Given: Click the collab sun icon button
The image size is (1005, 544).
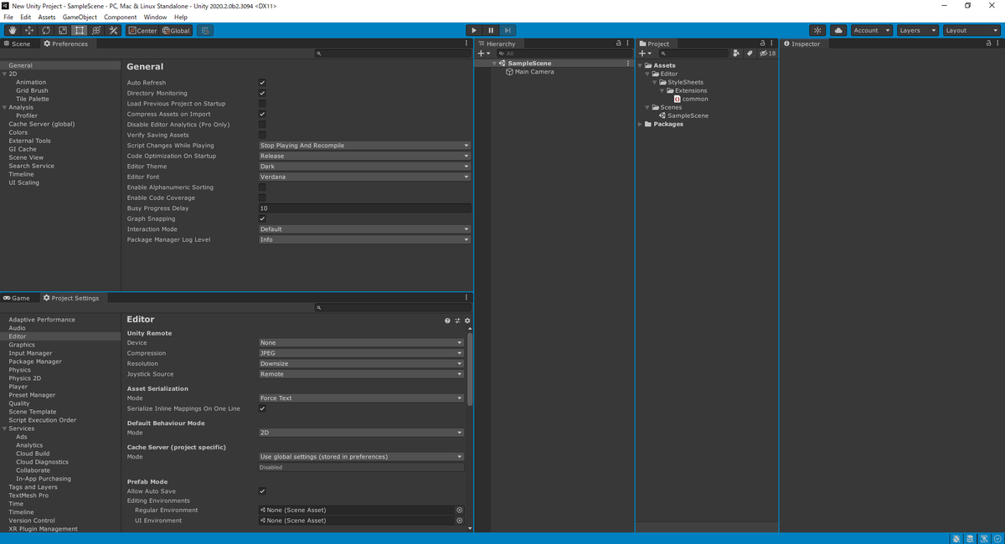Looking at the screenshot, I should [818, 30].
